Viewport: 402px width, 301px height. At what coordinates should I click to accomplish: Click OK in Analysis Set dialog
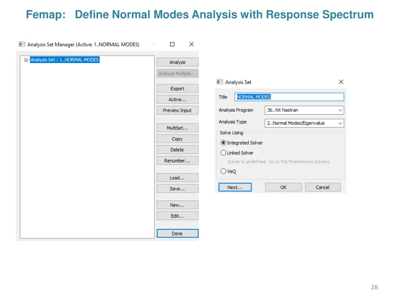coord(283,187)
